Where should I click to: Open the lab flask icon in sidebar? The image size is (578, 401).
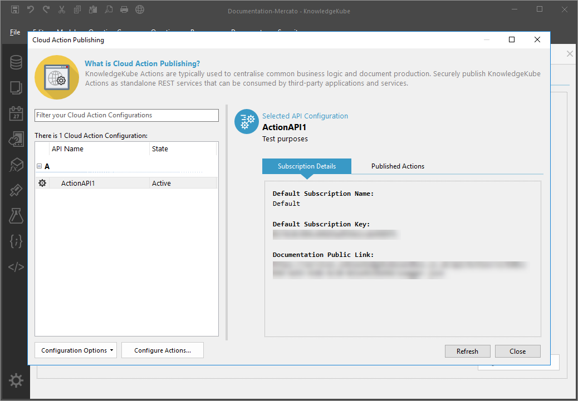pyautogui.click(x=16, y=216)
